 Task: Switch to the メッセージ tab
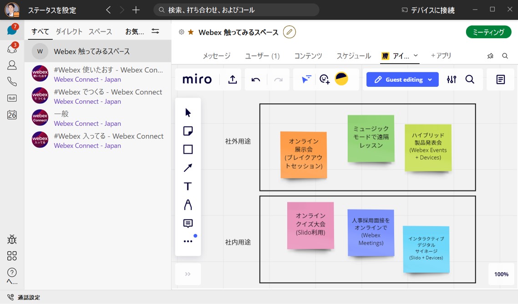[216, 55]
